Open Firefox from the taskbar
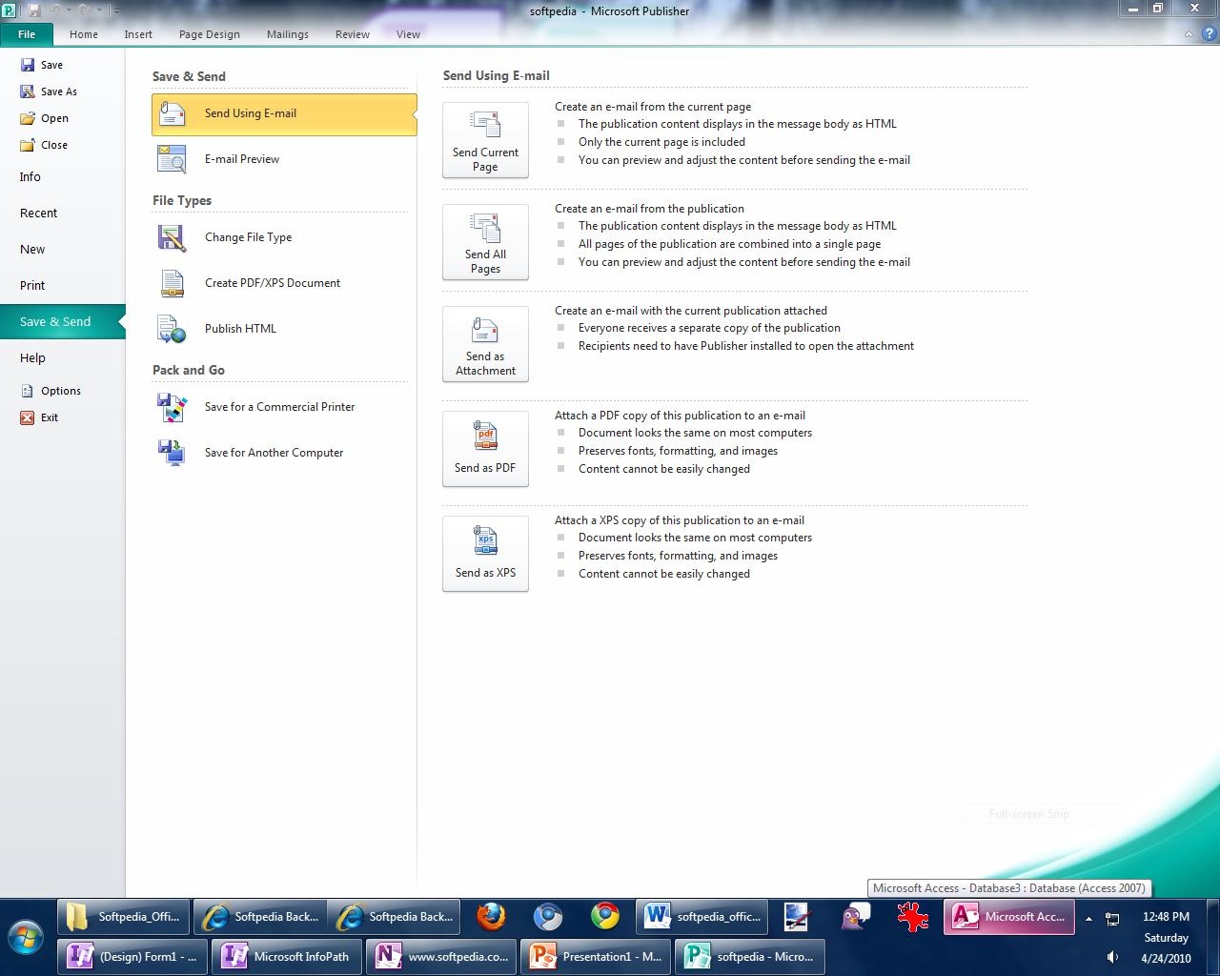The image size is (1220, 976). pos(491,917)
